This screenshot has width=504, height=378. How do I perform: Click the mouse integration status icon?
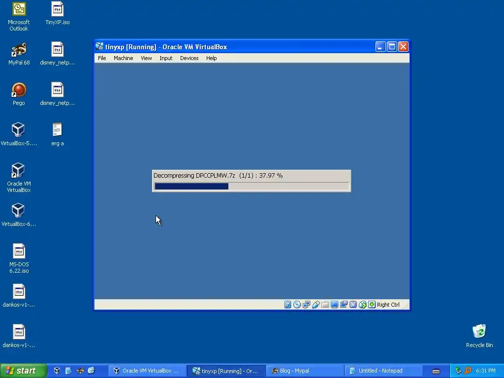coord(363,305)
